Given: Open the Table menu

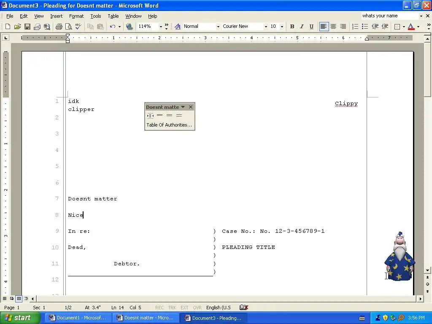Looking at the screenshot, I should 113,16.
